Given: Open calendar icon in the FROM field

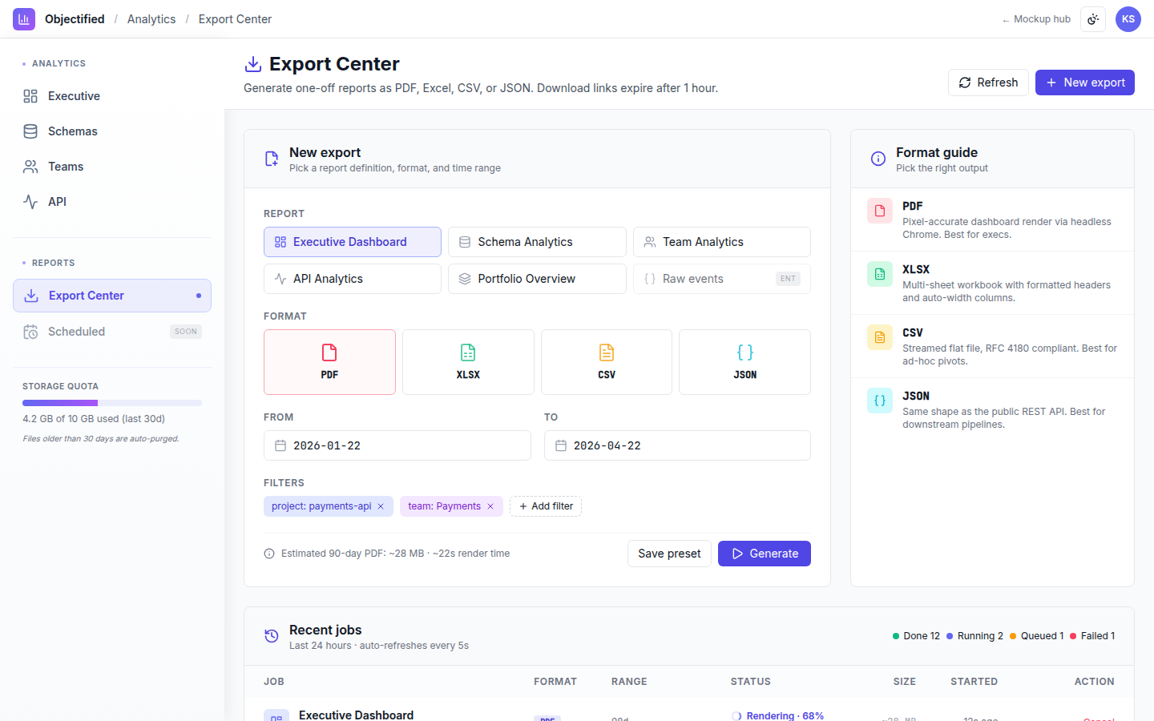Looking at the screenshot, I should pos(280,445).
